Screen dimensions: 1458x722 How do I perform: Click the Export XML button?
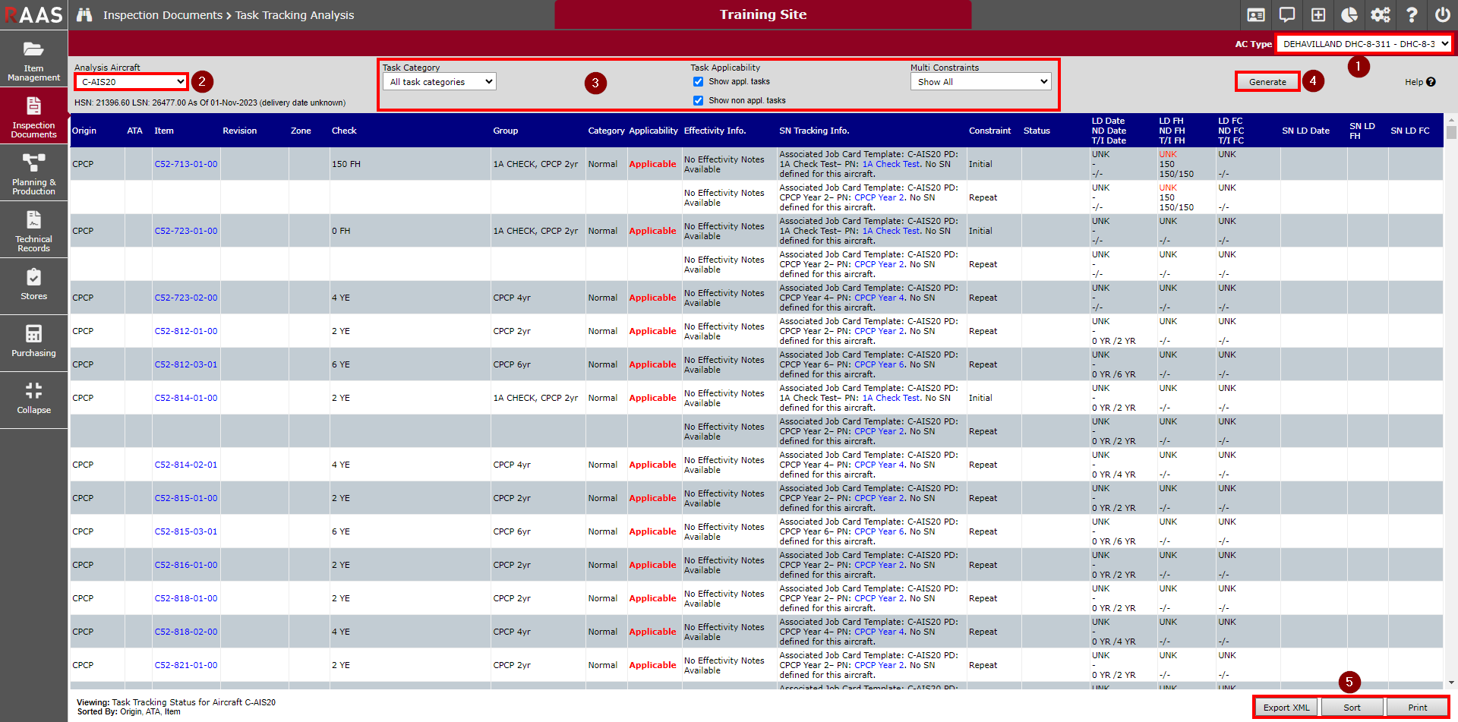point(1286,708)
